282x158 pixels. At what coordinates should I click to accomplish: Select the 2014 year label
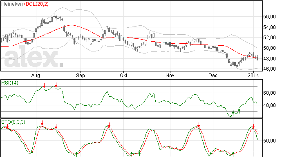tap(253, 75)
